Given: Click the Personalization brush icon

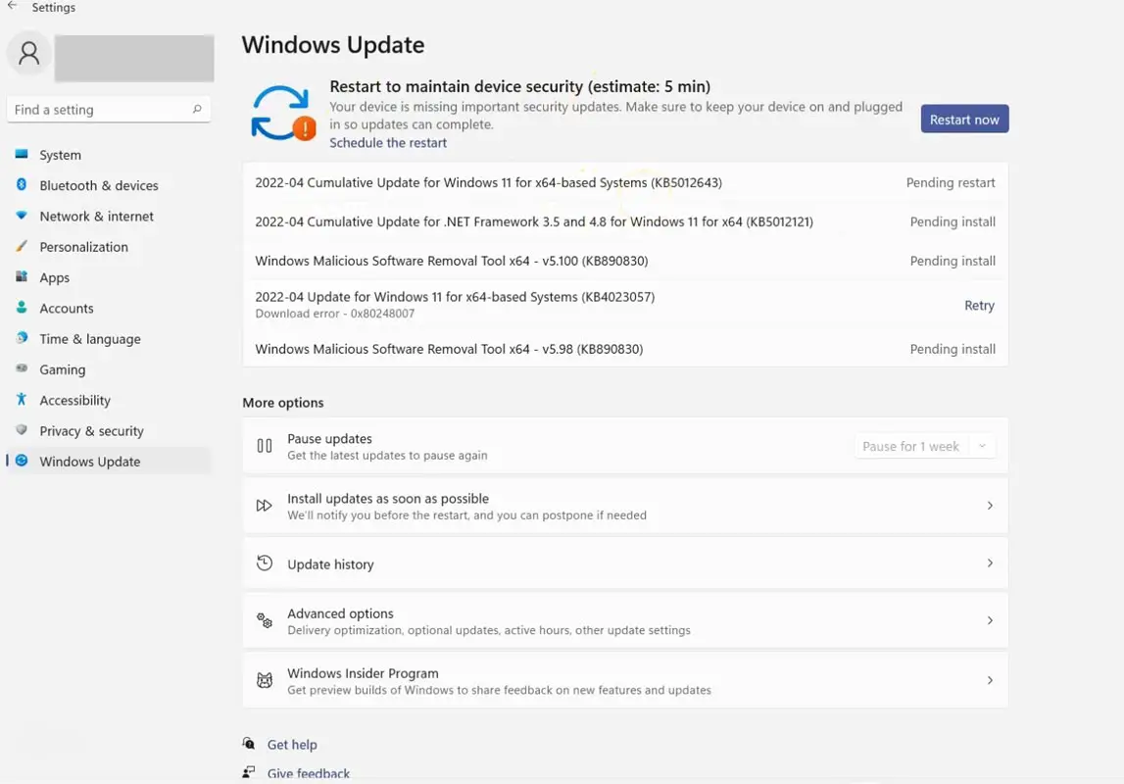Looking at the screenshot, I should [x=22, y=246].
